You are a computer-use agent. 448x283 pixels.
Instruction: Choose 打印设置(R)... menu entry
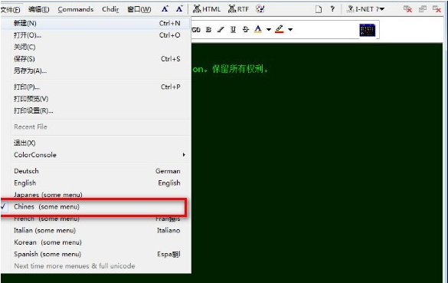pos(96,110)
